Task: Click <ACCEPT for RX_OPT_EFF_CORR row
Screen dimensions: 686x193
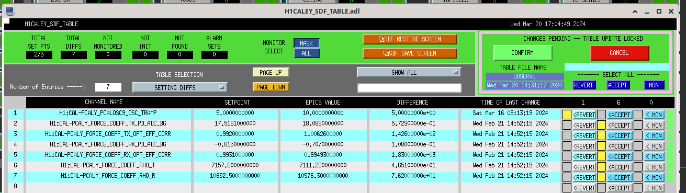Action: 620,156
